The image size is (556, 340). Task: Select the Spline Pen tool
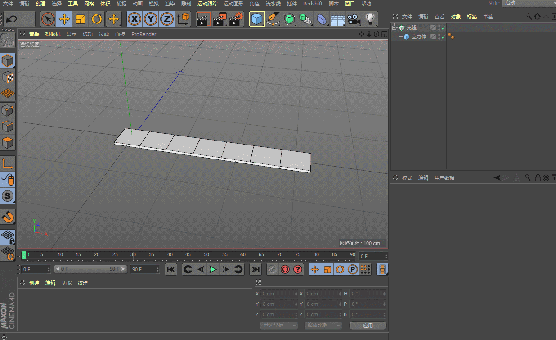[x=273, y=19]
